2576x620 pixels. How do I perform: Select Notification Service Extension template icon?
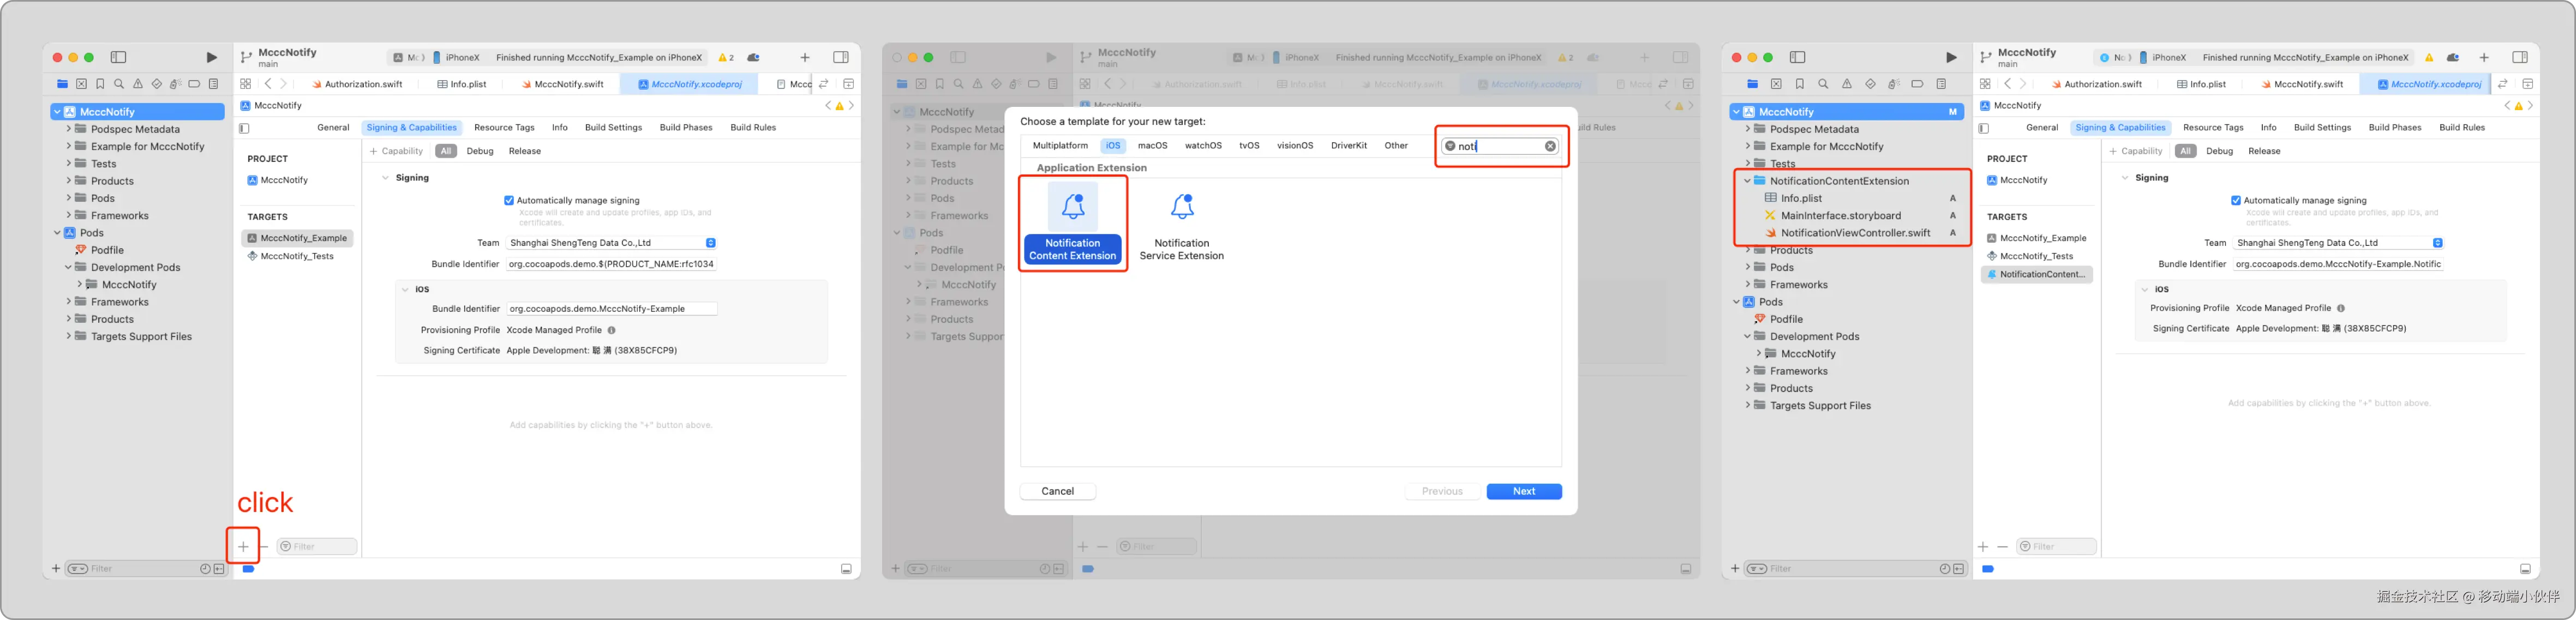click(1182, 207)
